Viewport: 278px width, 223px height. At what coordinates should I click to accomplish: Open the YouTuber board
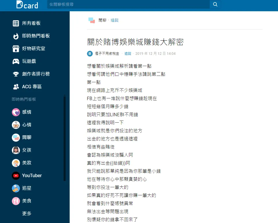(x=32, y=175)
